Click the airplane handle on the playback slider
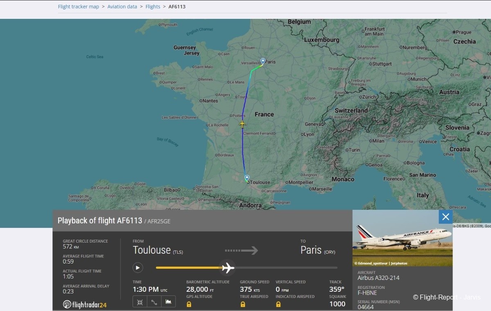This screenshot has height=311, width=491. 227,268
